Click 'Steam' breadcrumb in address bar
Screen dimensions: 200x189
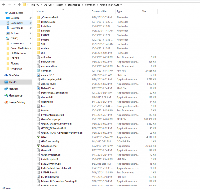[60, 5]
